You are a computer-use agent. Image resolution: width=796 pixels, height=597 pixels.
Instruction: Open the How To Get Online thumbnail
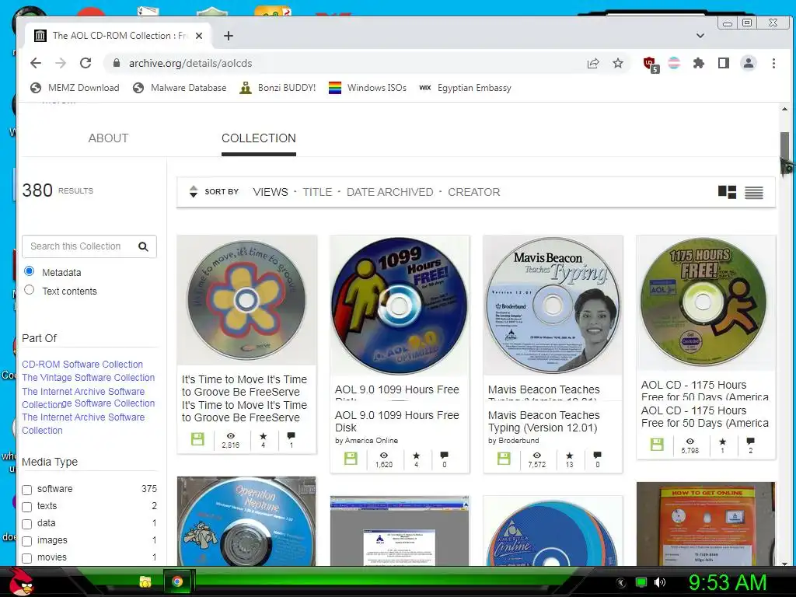pos(706,525)
